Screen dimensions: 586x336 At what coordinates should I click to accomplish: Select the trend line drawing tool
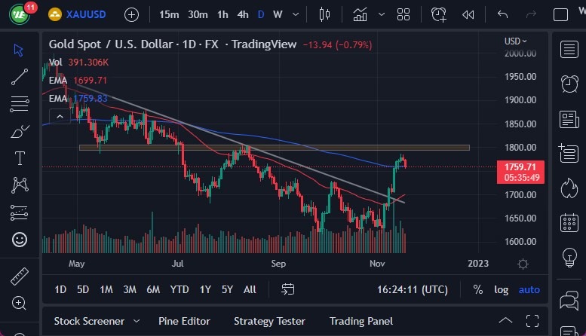click(20, 75)
